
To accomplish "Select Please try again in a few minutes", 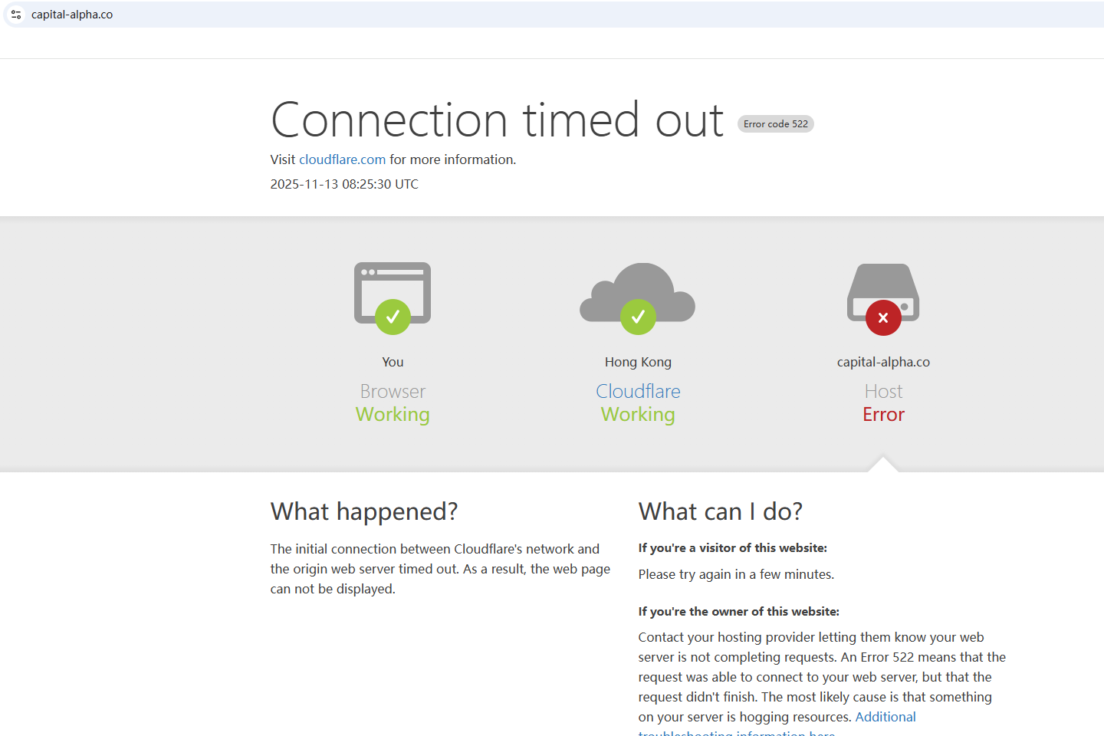I will [736, 574].
